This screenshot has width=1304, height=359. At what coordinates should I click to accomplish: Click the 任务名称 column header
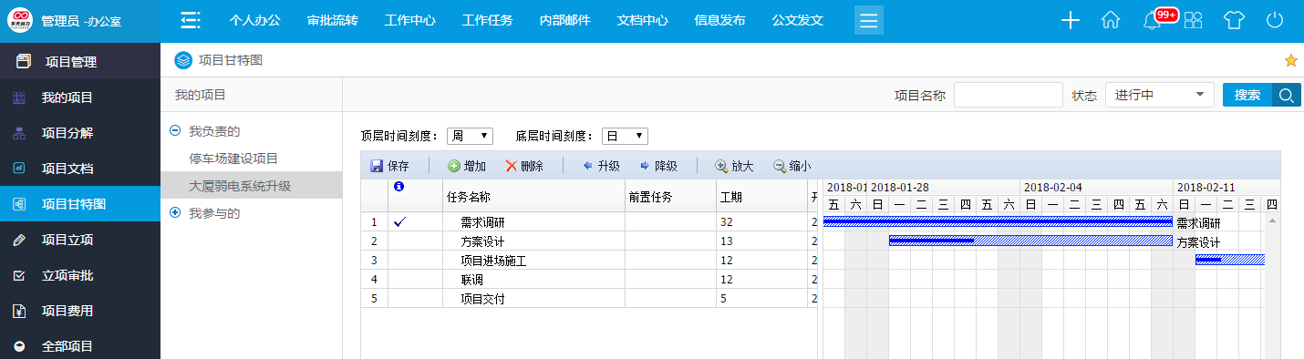(533, 196)
